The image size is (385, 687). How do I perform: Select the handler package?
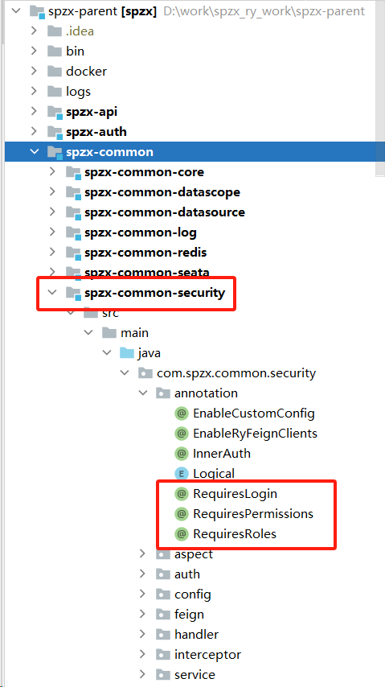[196, 635]
